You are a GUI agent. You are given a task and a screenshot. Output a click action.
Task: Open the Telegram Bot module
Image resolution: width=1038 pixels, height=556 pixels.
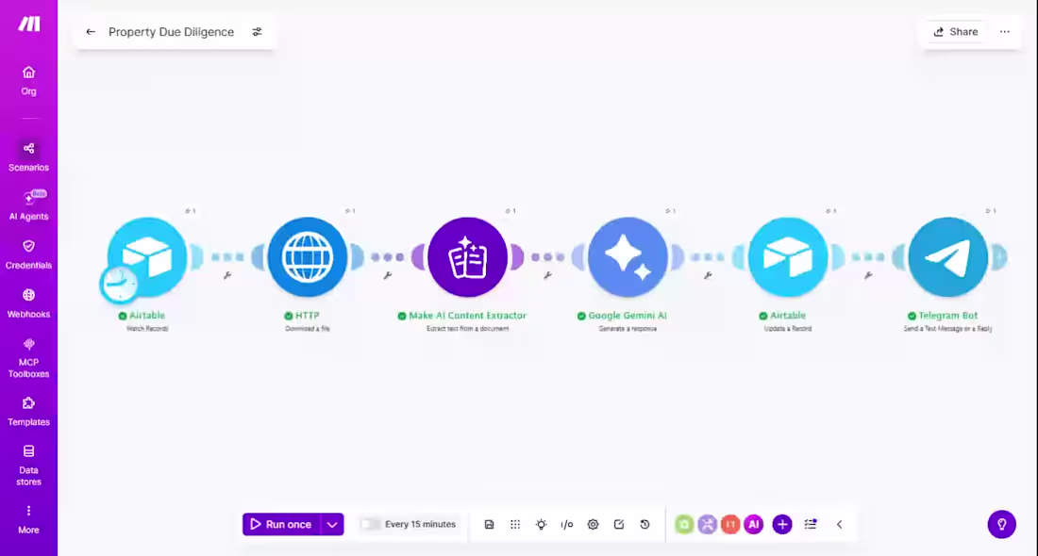point(948,256)
